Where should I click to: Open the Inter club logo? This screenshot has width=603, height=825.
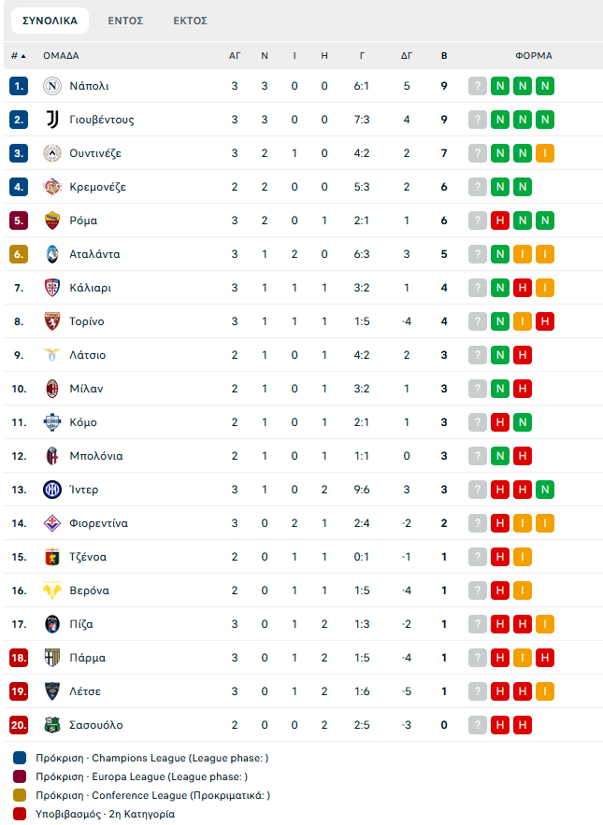pyautogui.click(x=52, y=490)
